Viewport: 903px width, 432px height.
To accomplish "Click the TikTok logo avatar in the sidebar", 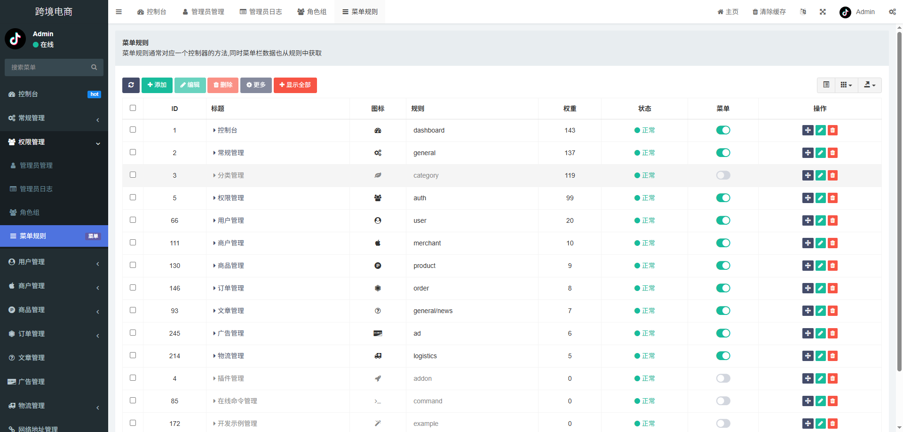I will (x=15, y=39).
